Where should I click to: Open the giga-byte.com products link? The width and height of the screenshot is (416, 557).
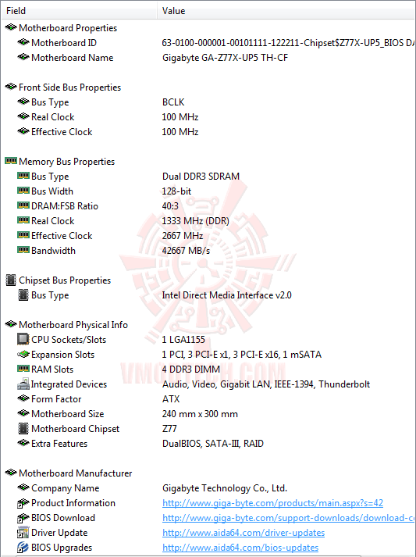click(x=272, y=503)
